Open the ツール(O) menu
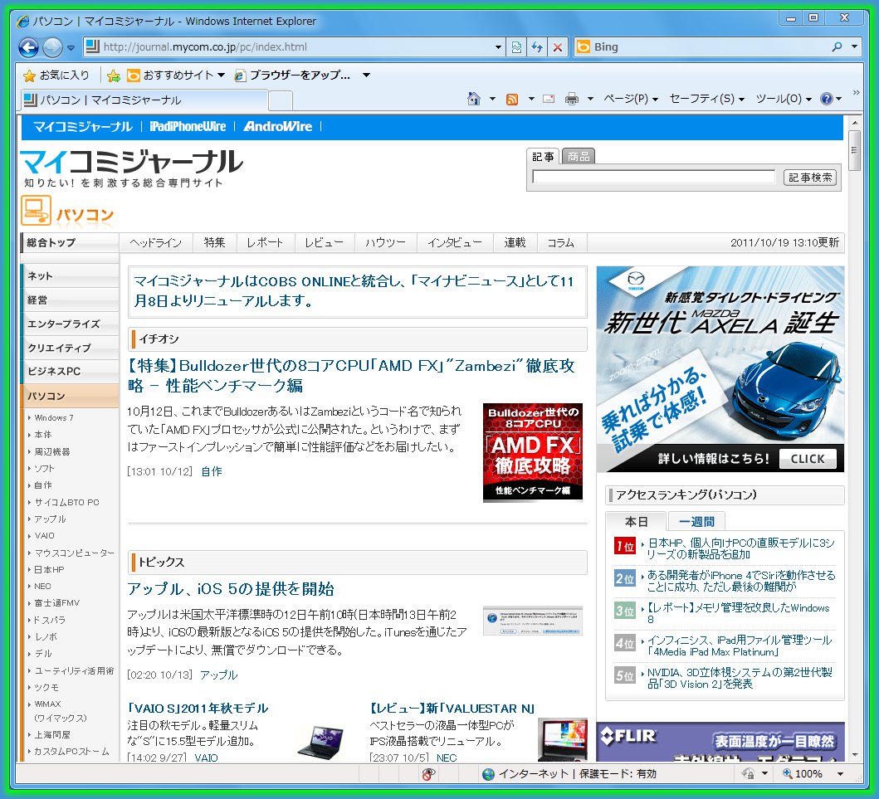Viewport: 879px width, 799px height. click(x=784, y=100)
